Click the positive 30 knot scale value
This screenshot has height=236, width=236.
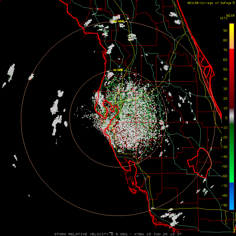click(225, 89)
